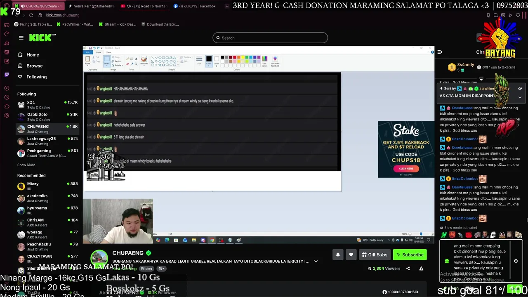Open the Facebook link 100092378301513
Image resolution: width=528 pixels, height=297 pixels.
(400, 292)
